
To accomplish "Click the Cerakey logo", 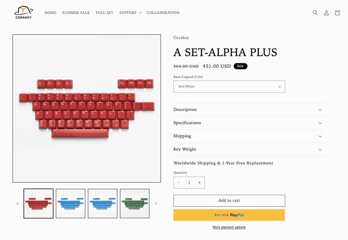I will [x=23, y=13].
